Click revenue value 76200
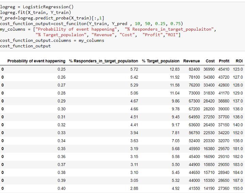245x193 pixels. point(194,85)
